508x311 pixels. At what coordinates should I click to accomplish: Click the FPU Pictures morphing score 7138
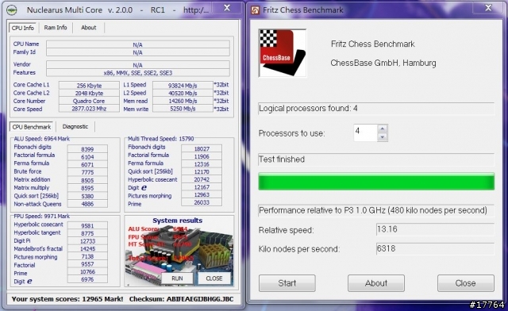[x=87, y=256]
